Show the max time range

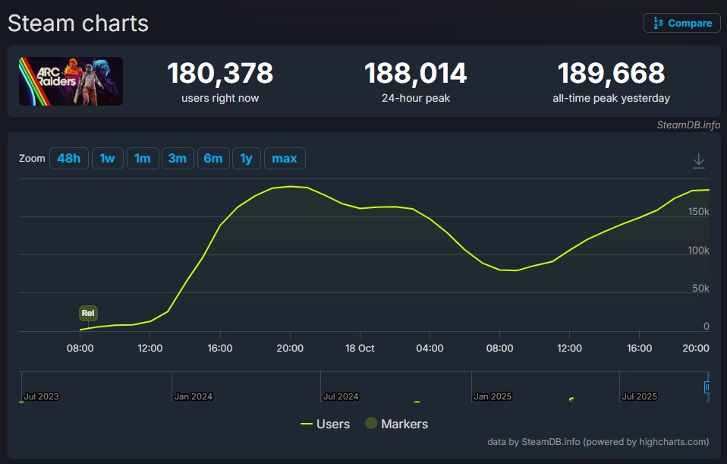tap(284, 158)
